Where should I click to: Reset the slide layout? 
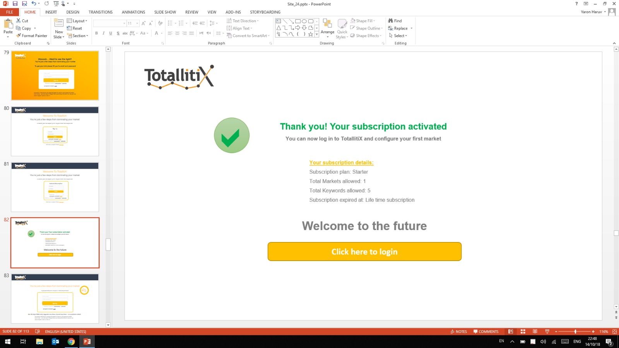click(x=74, y=28)
